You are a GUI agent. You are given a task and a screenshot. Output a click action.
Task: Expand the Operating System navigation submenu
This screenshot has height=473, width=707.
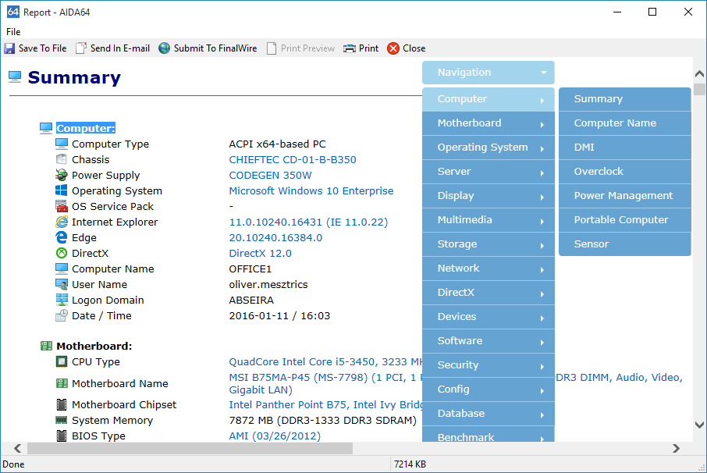pyautogui.click(x=488, y=148)
